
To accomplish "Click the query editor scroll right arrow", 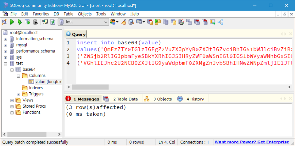I will point(289,87).
